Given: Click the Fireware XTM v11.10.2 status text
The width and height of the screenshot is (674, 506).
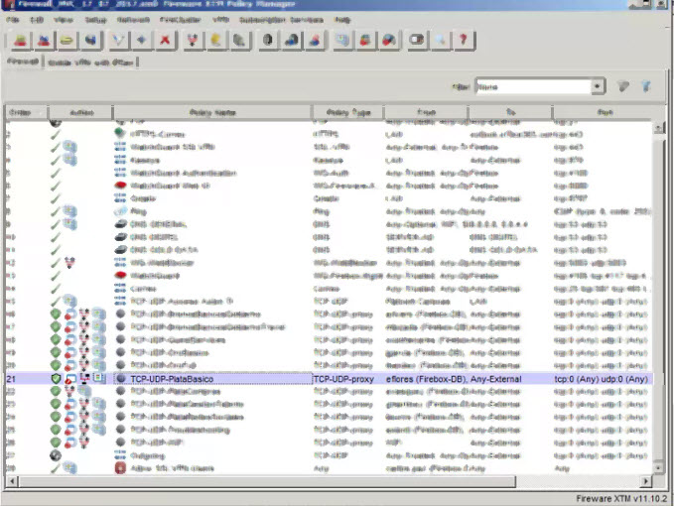Looking at the screenshot, I should [x=621, y=499].
